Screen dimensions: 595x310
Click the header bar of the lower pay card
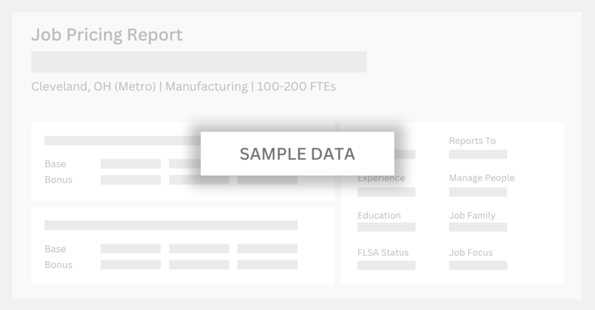coord(171,225)
